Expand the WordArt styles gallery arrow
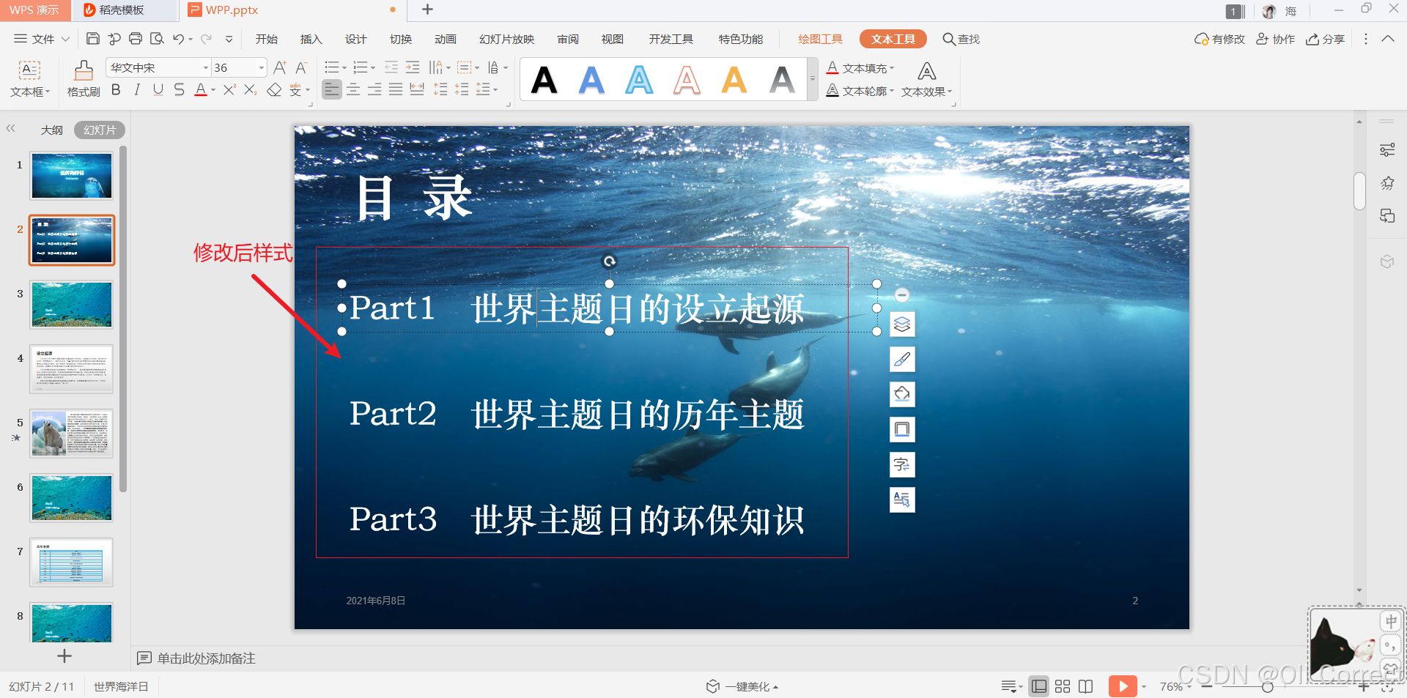 coord(812,79)
